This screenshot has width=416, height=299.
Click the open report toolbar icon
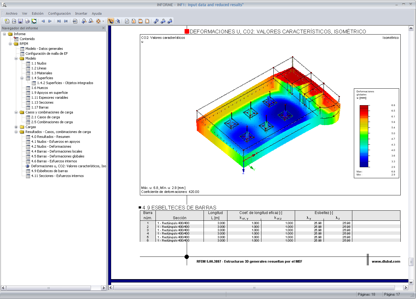[x=14, y=21]
